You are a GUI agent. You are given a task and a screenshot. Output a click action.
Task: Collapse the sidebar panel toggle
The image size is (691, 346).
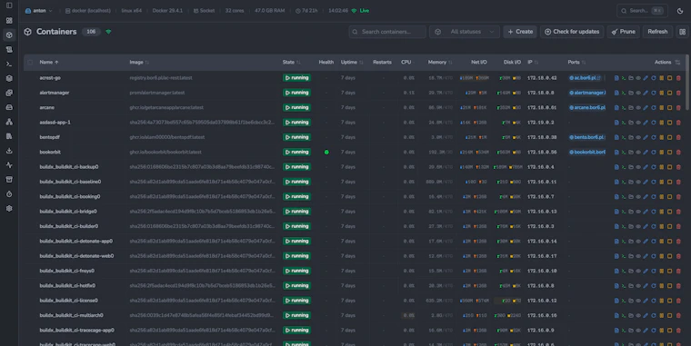coord(9,5)
